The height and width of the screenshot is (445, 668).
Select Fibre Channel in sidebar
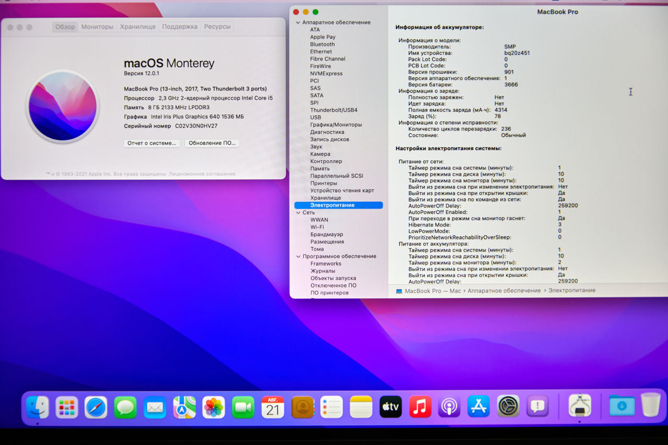coord(328,59)
